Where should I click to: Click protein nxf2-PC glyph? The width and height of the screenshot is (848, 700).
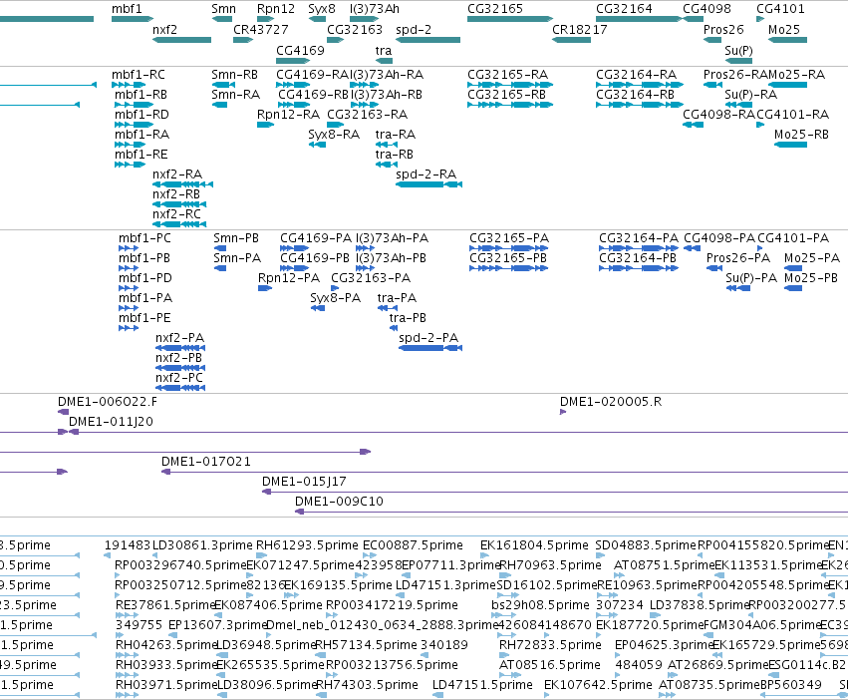point(180,388)
